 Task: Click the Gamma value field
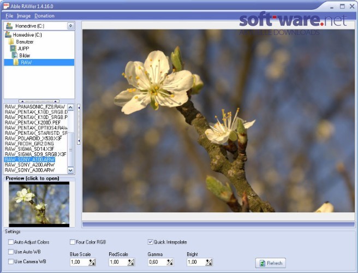pyautogui.click(x=157, y=262)
